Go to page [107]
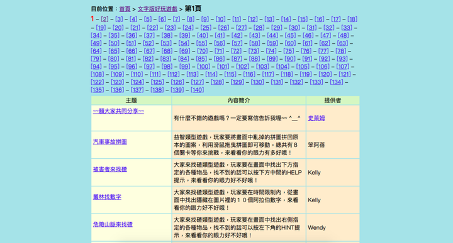Image resolution: width=453 pixels, height=243 pixels. pos(344,67)
